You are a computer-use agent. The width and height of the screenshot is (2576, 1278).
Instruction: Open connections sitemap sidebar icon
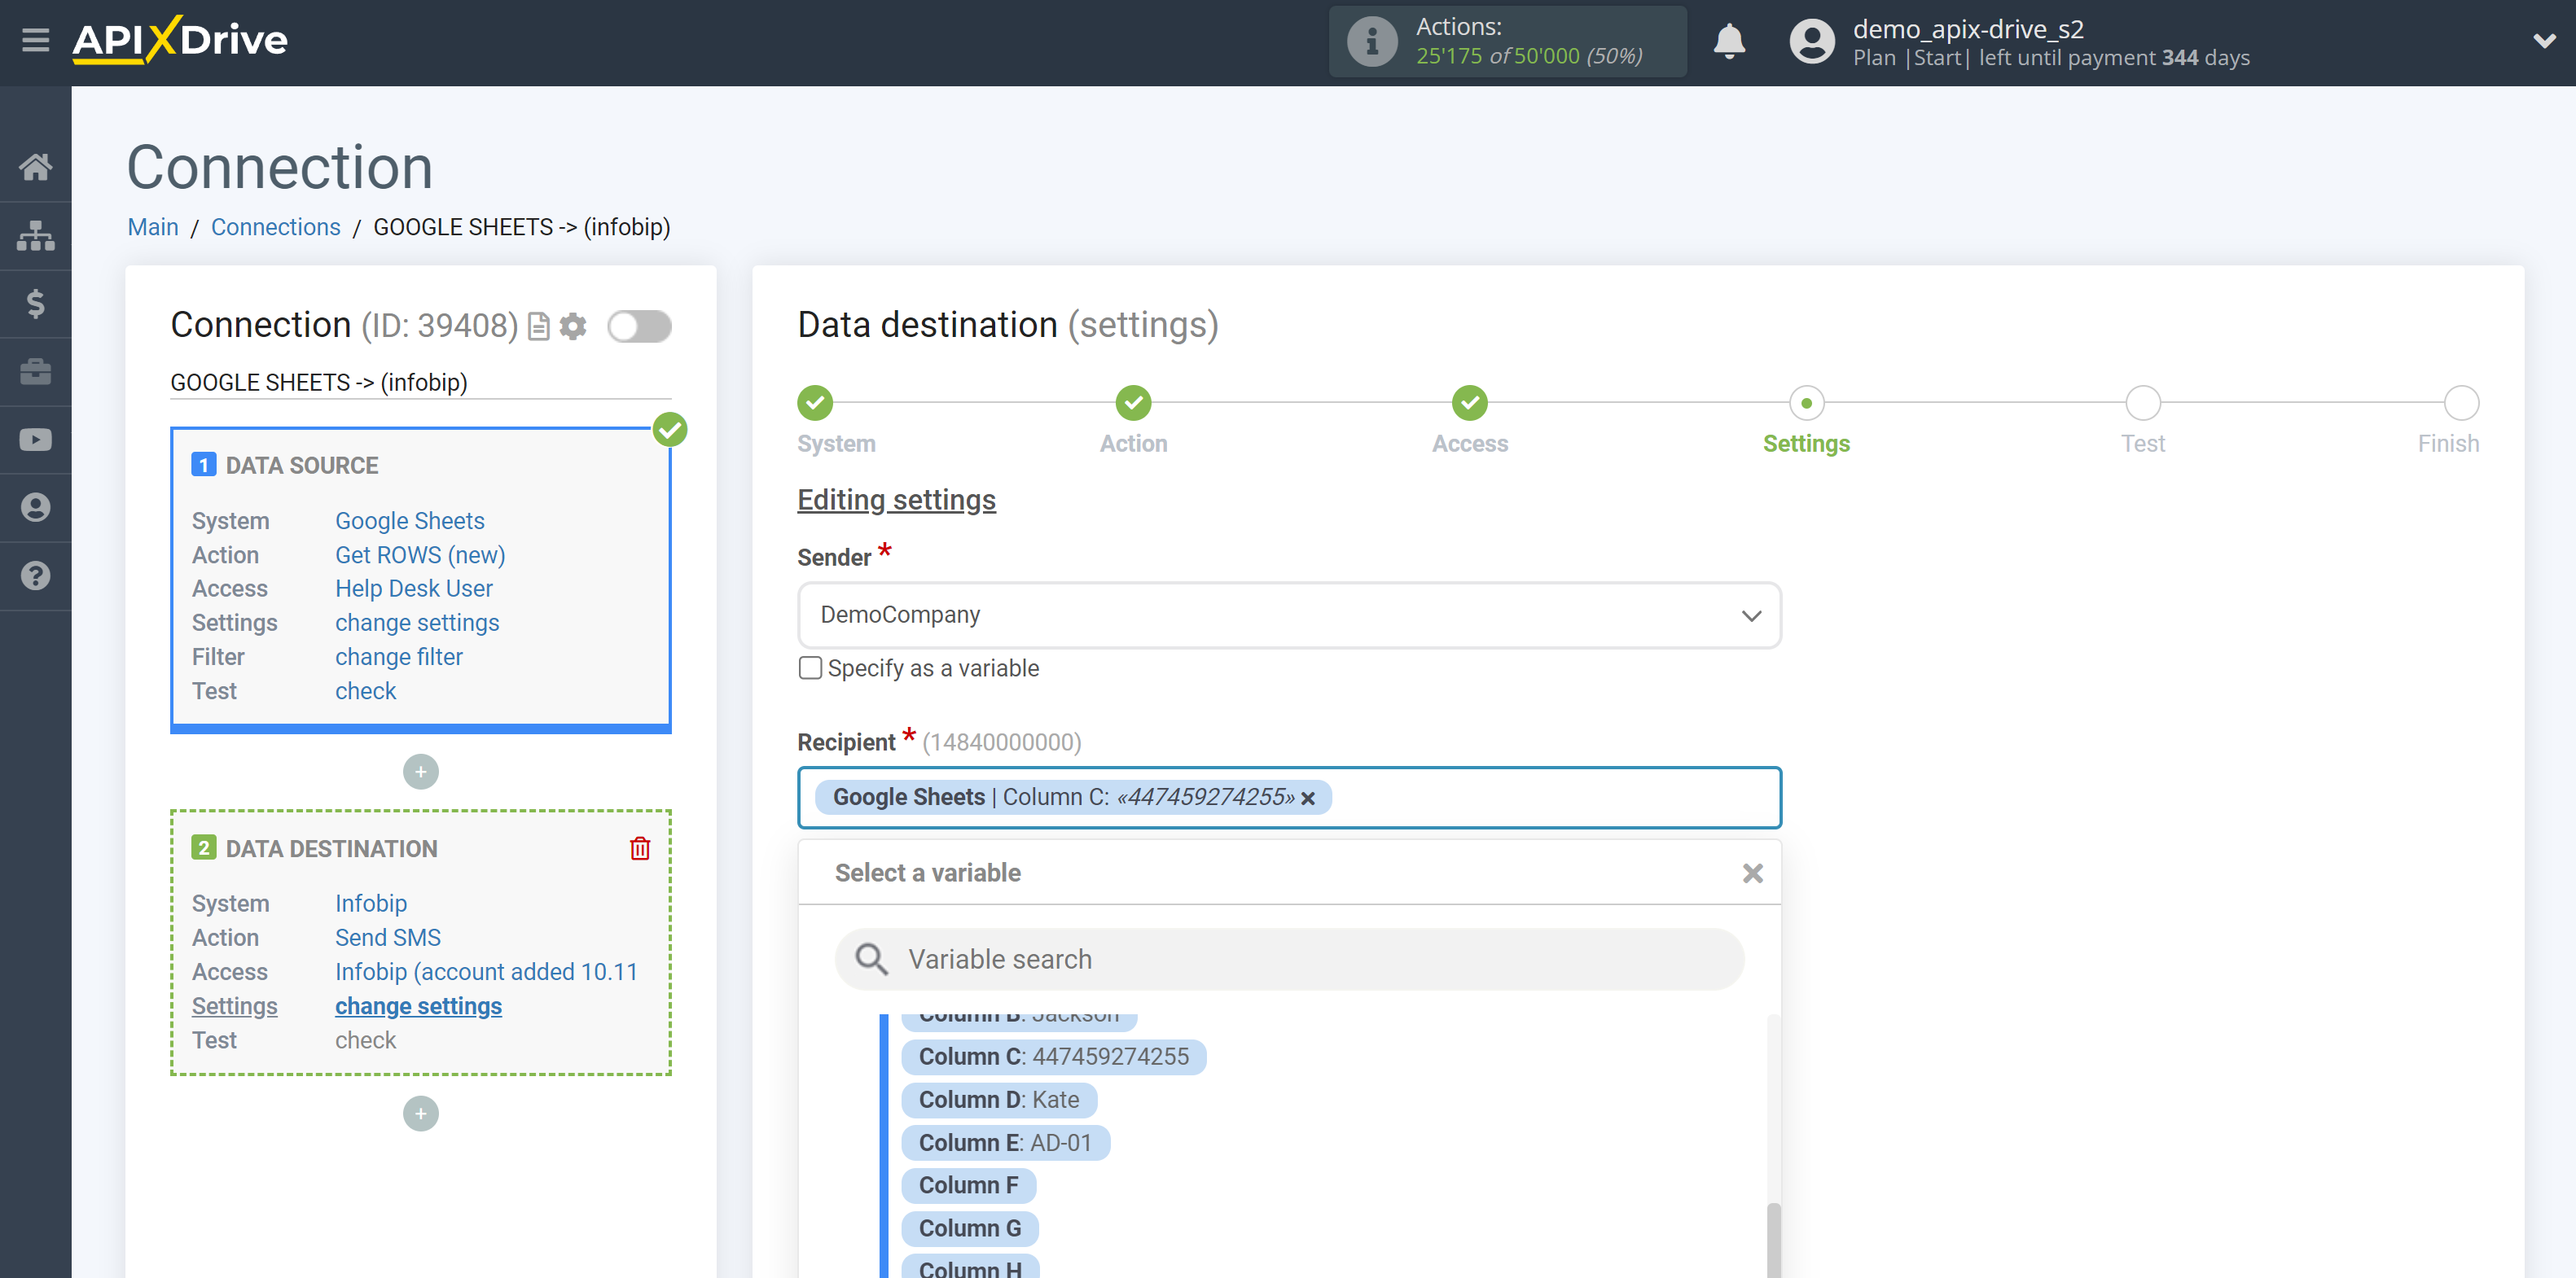tap(35, 236)
